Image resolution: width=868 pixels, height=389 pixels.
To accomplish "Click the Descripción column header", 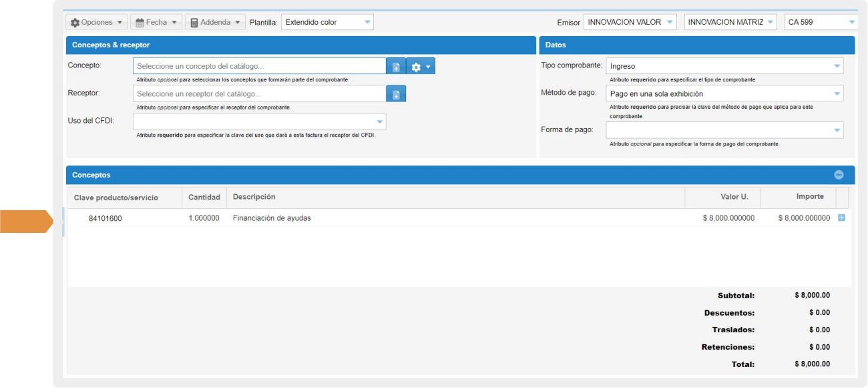I will coord(254,197).
